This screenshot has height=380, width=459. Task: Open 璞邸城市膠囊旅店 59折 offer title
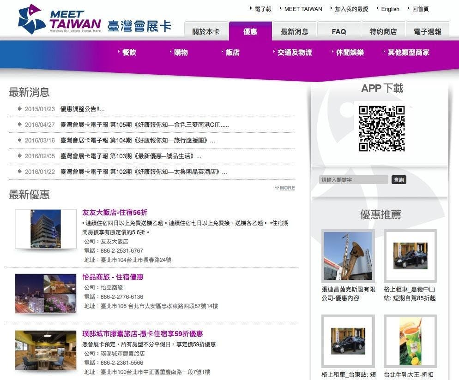(x=143, y=334)
